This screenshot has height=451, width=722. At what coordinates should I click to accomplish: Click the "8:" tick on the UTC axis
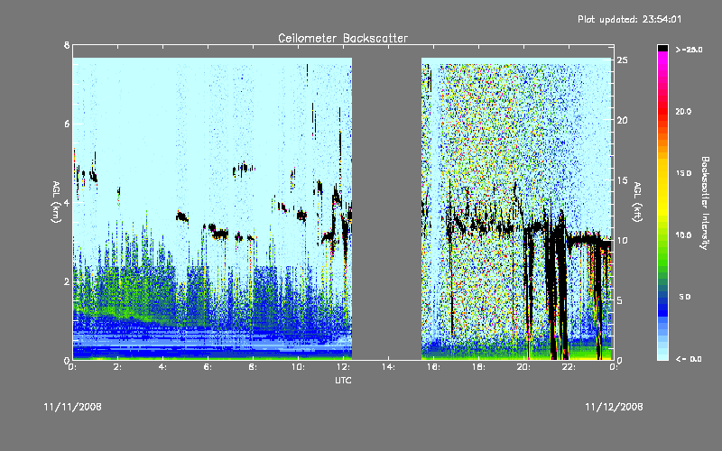pos(254,367)
